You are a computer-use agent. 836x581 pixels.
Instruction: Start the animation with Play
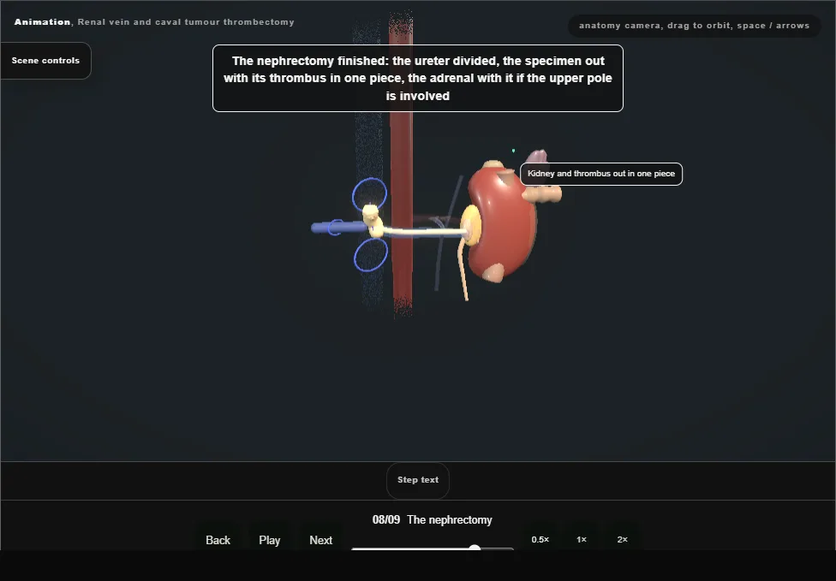point(269,539)
